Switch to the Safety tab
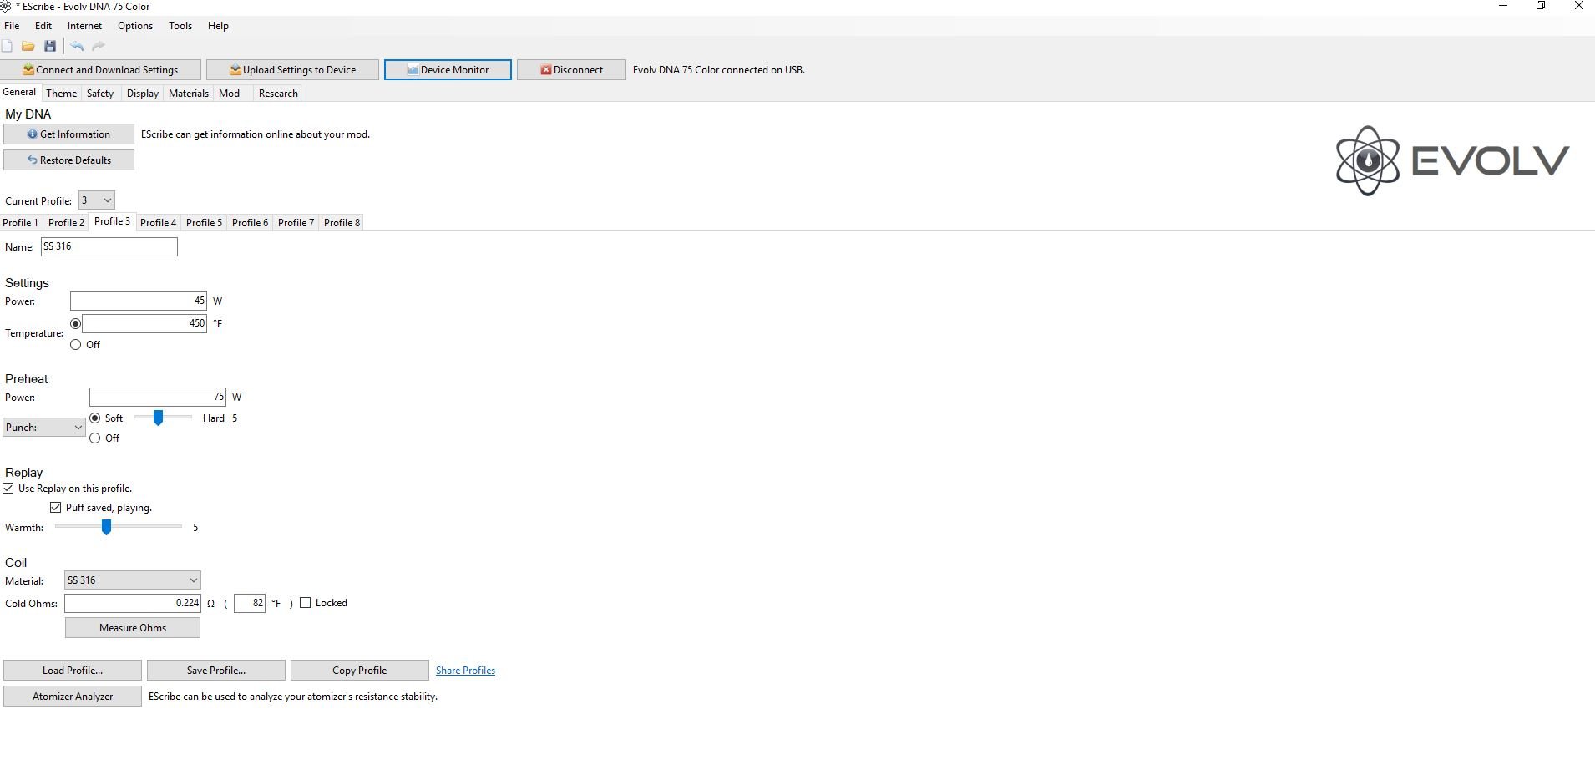Viewport: 1595px width, 770px height. 100,94
